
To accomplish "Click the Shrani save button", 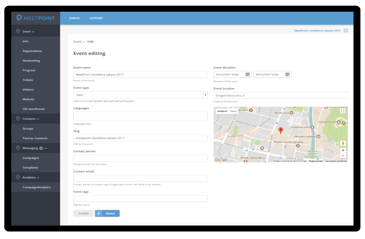I will [x=107, y=214].
